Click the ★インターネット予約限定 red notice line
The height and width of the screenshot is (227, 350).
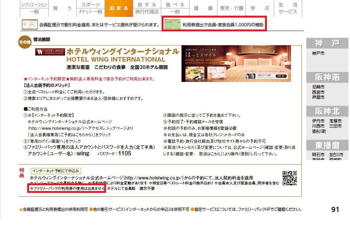point(89,79)
